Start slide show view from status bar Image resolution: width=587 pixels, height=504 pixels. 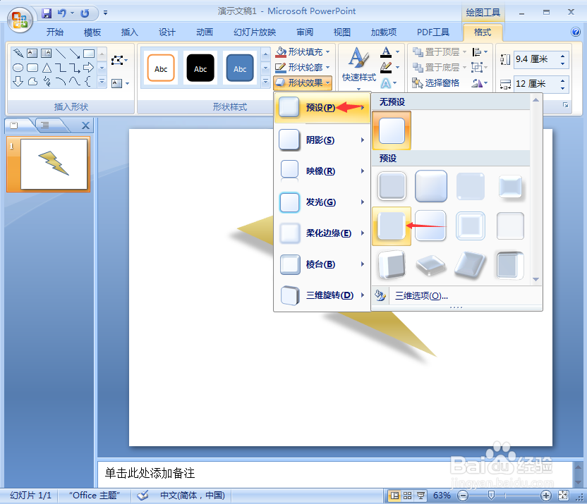click(420, 496)
